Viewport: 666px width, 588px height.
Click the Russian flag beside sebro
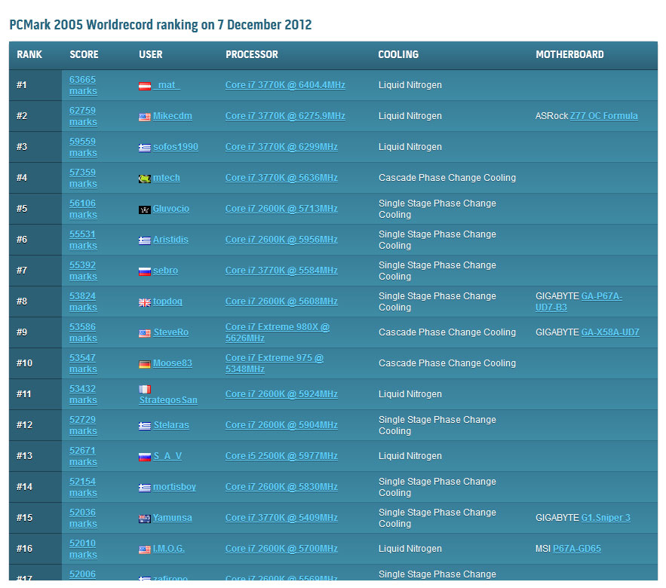click(x=145, y=271)
